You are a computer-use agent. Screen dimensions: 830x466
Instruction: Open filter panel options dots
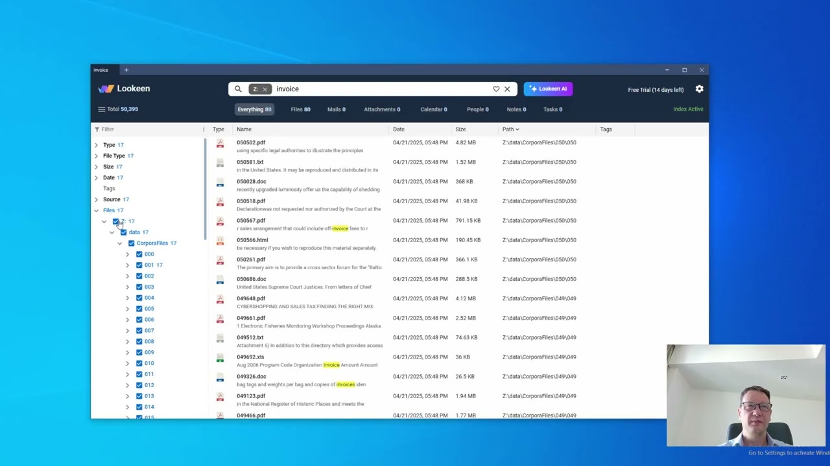[203, 129]
